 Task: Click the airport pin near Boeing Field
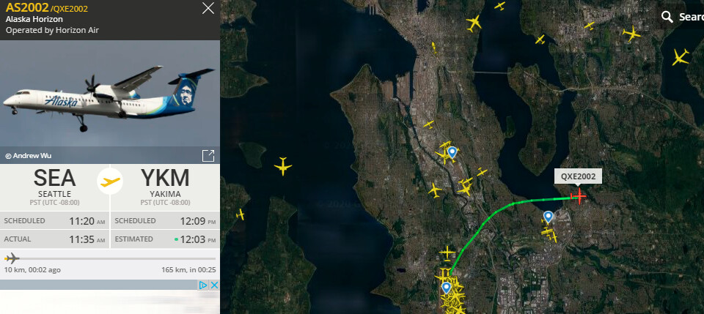[452, 153]
